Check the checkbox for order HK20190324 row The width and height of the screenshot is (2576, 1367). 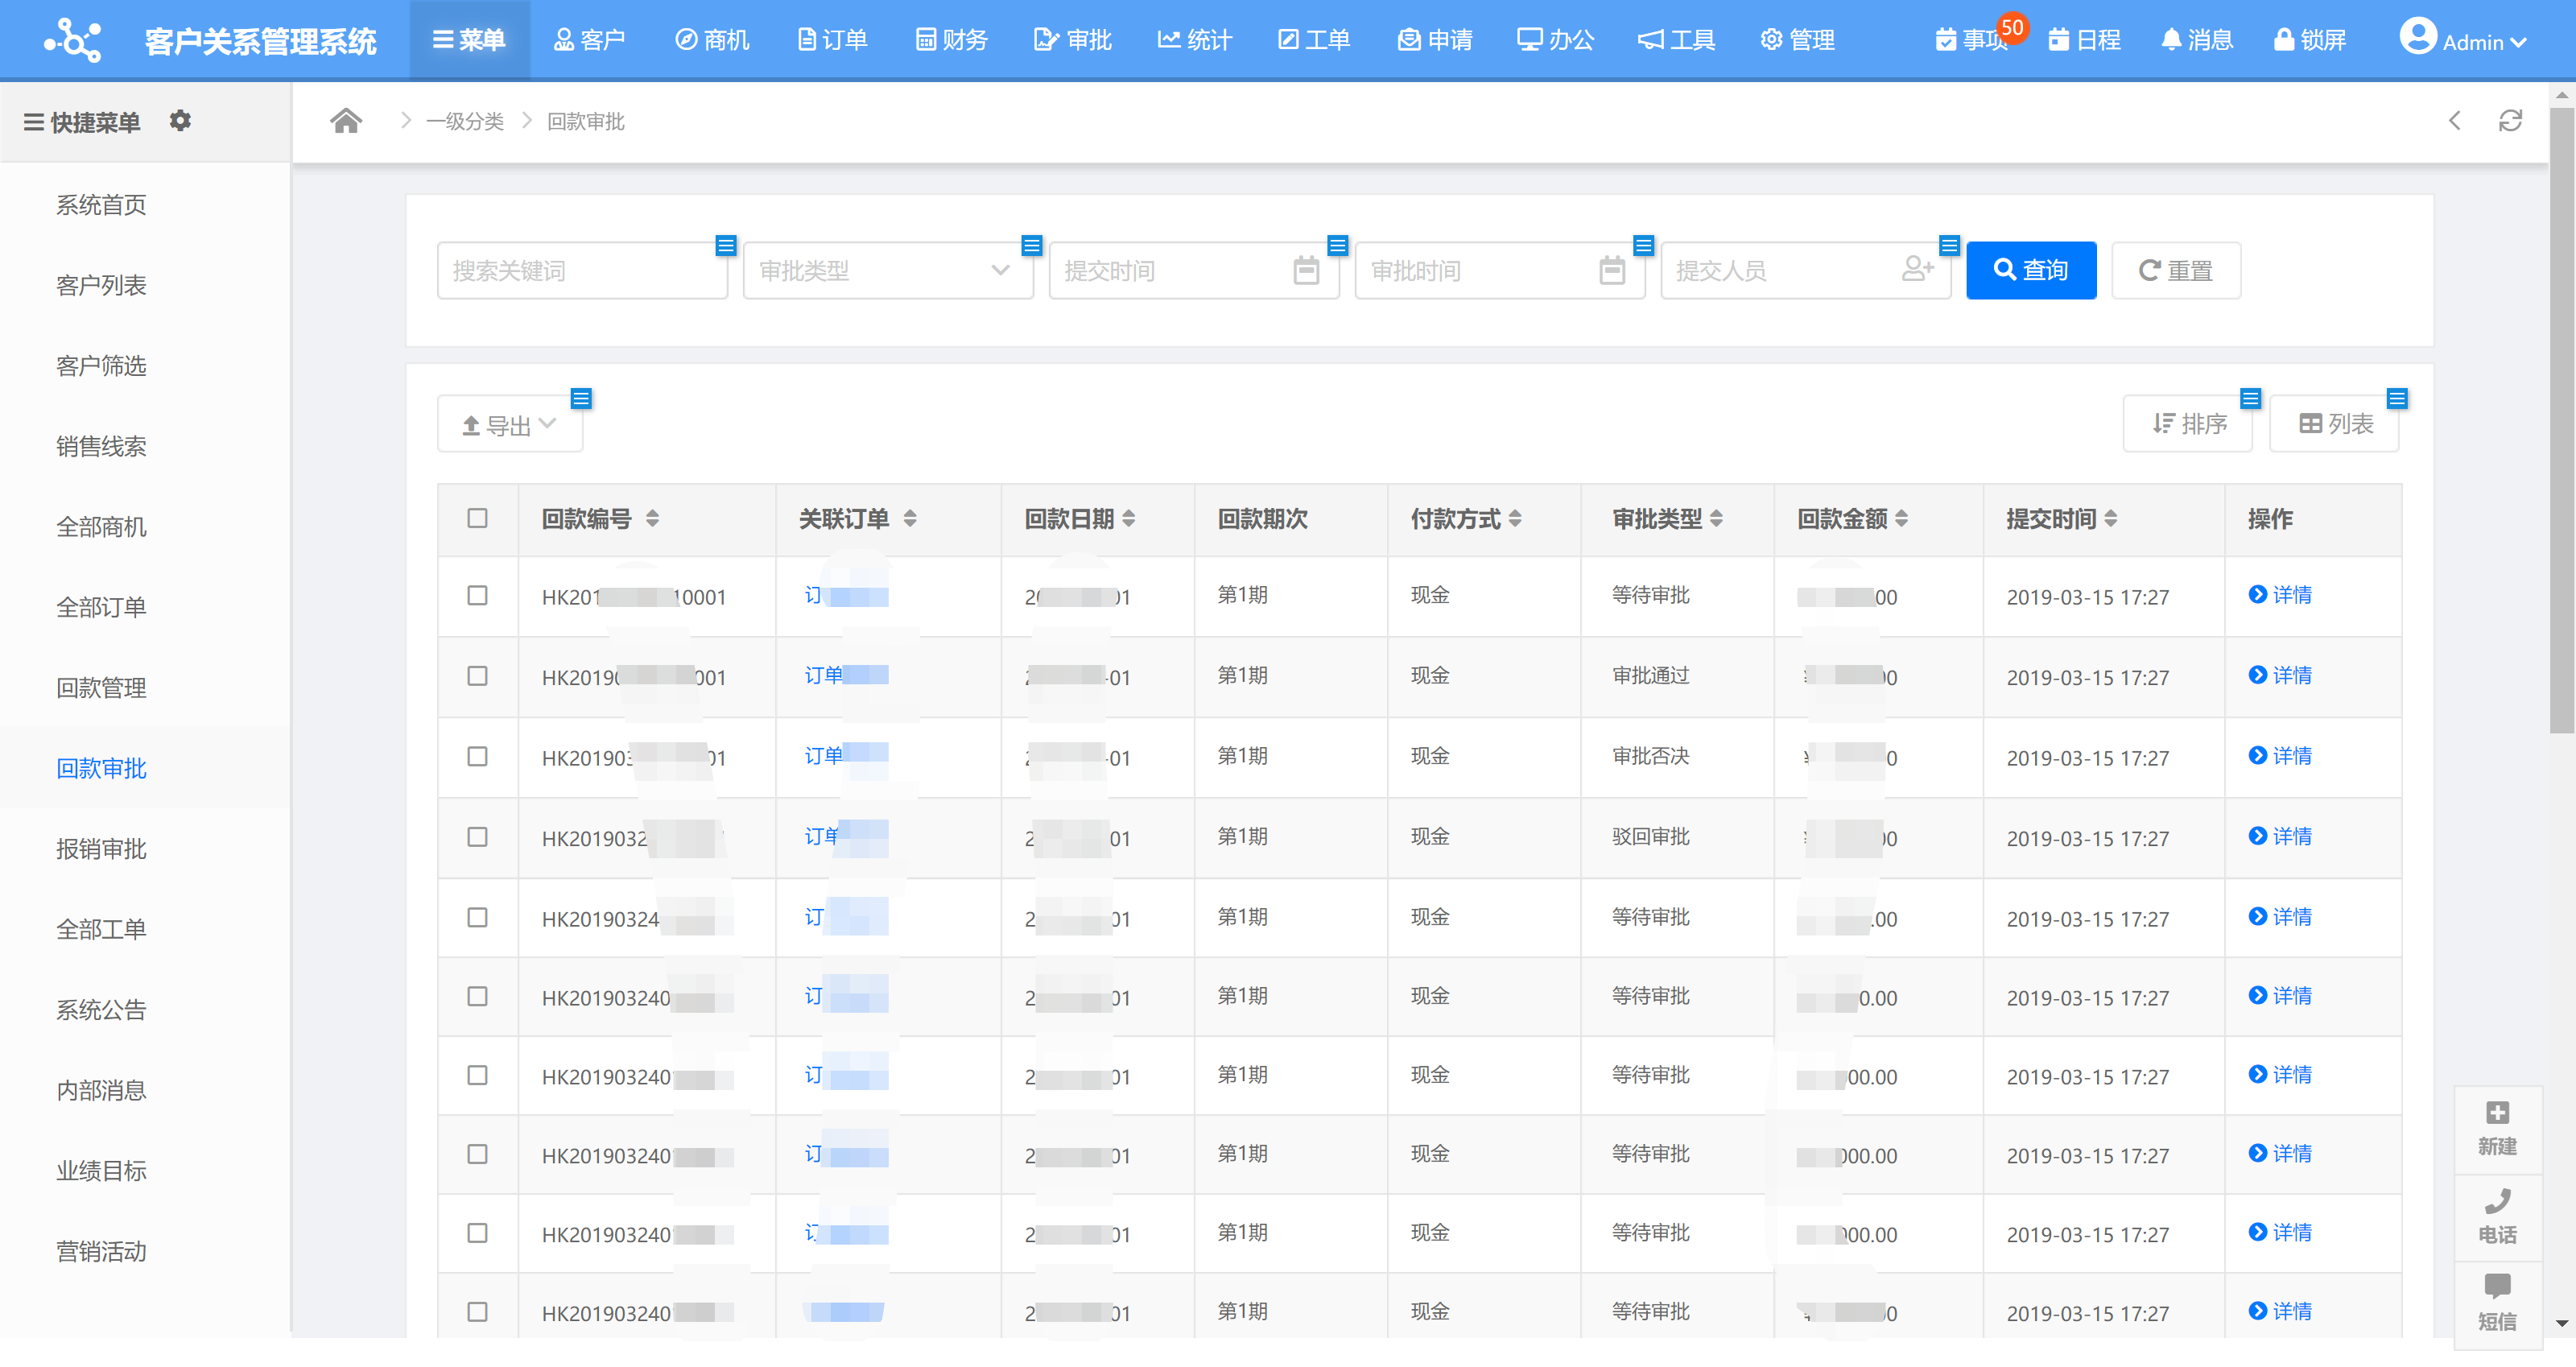(x=477, y=917)
